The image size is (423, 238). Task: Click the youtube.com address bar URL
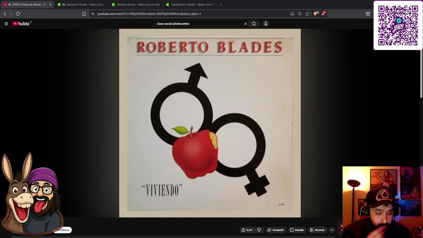(149, 14)
